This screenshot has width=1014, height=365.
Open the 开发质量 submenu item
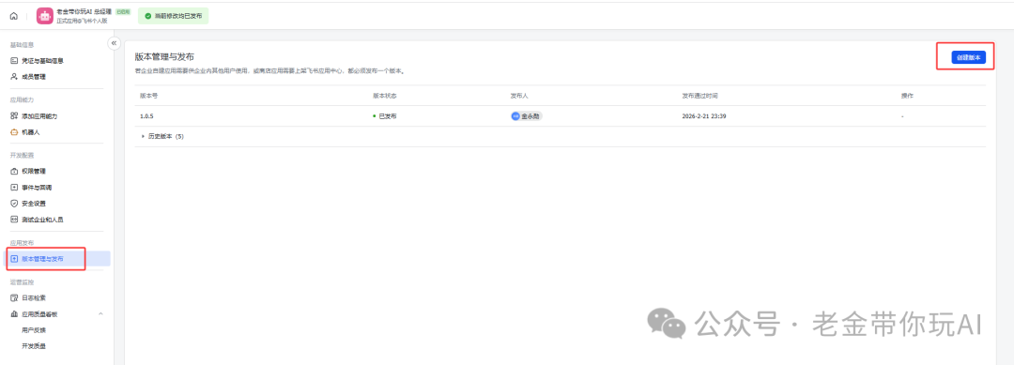coord(34,346)
